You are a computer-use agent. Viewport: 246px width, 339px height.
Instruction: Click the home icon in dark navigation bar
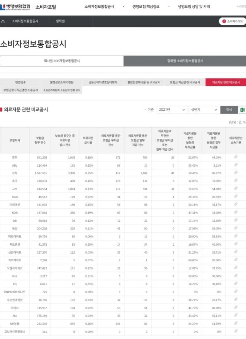3,21
